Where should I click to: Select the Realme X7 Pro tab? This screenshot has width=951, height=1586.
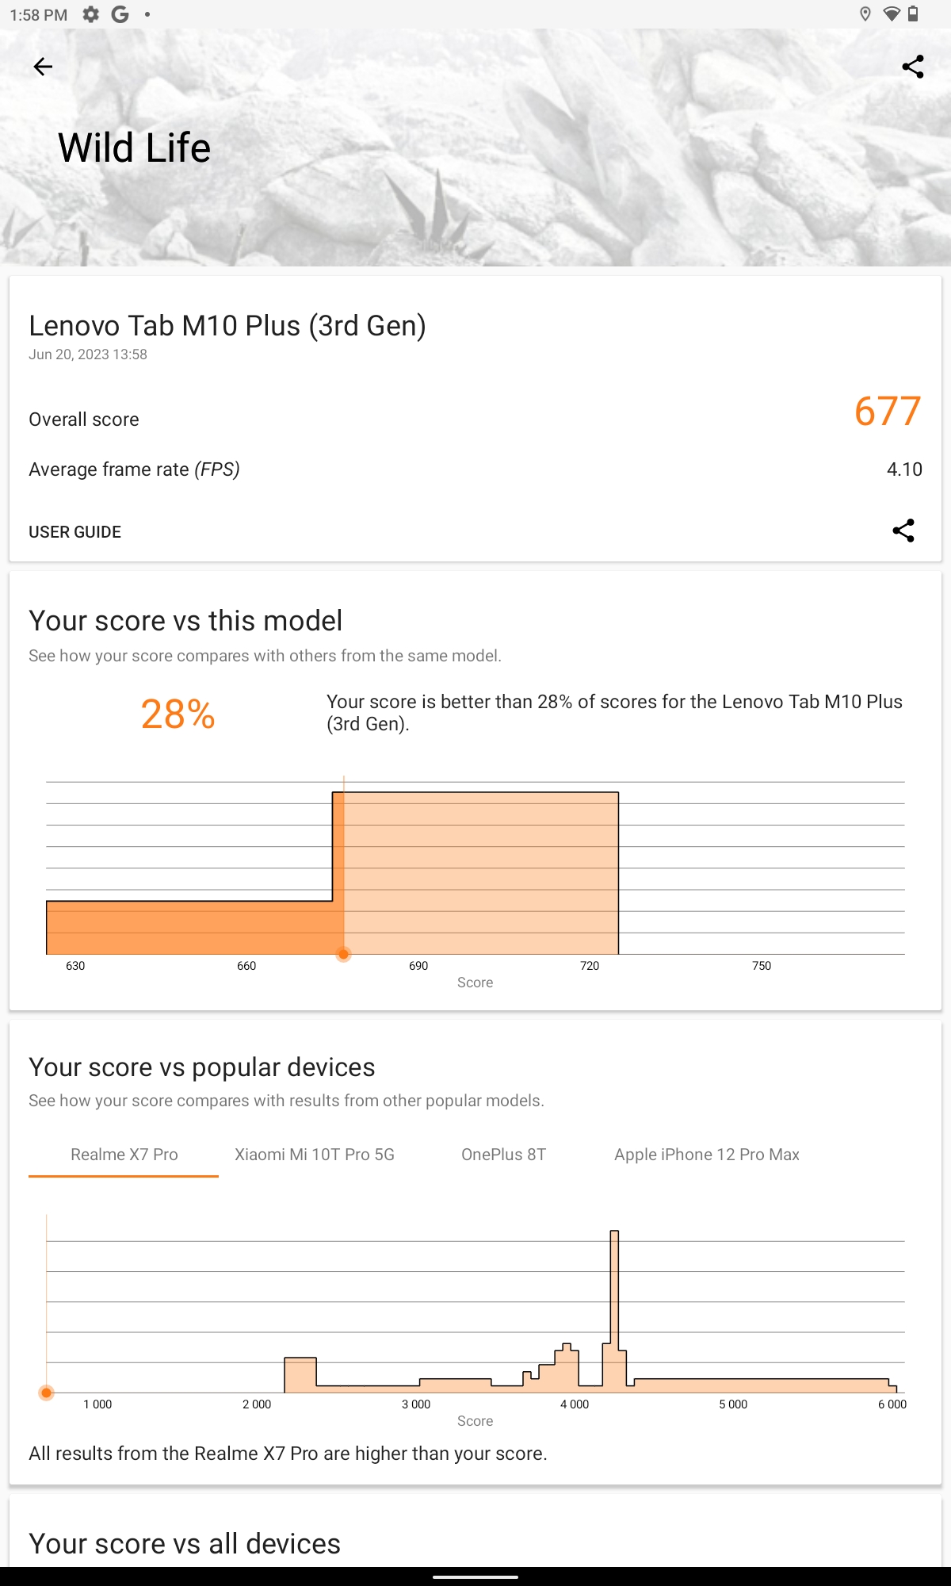(124, 1155)
